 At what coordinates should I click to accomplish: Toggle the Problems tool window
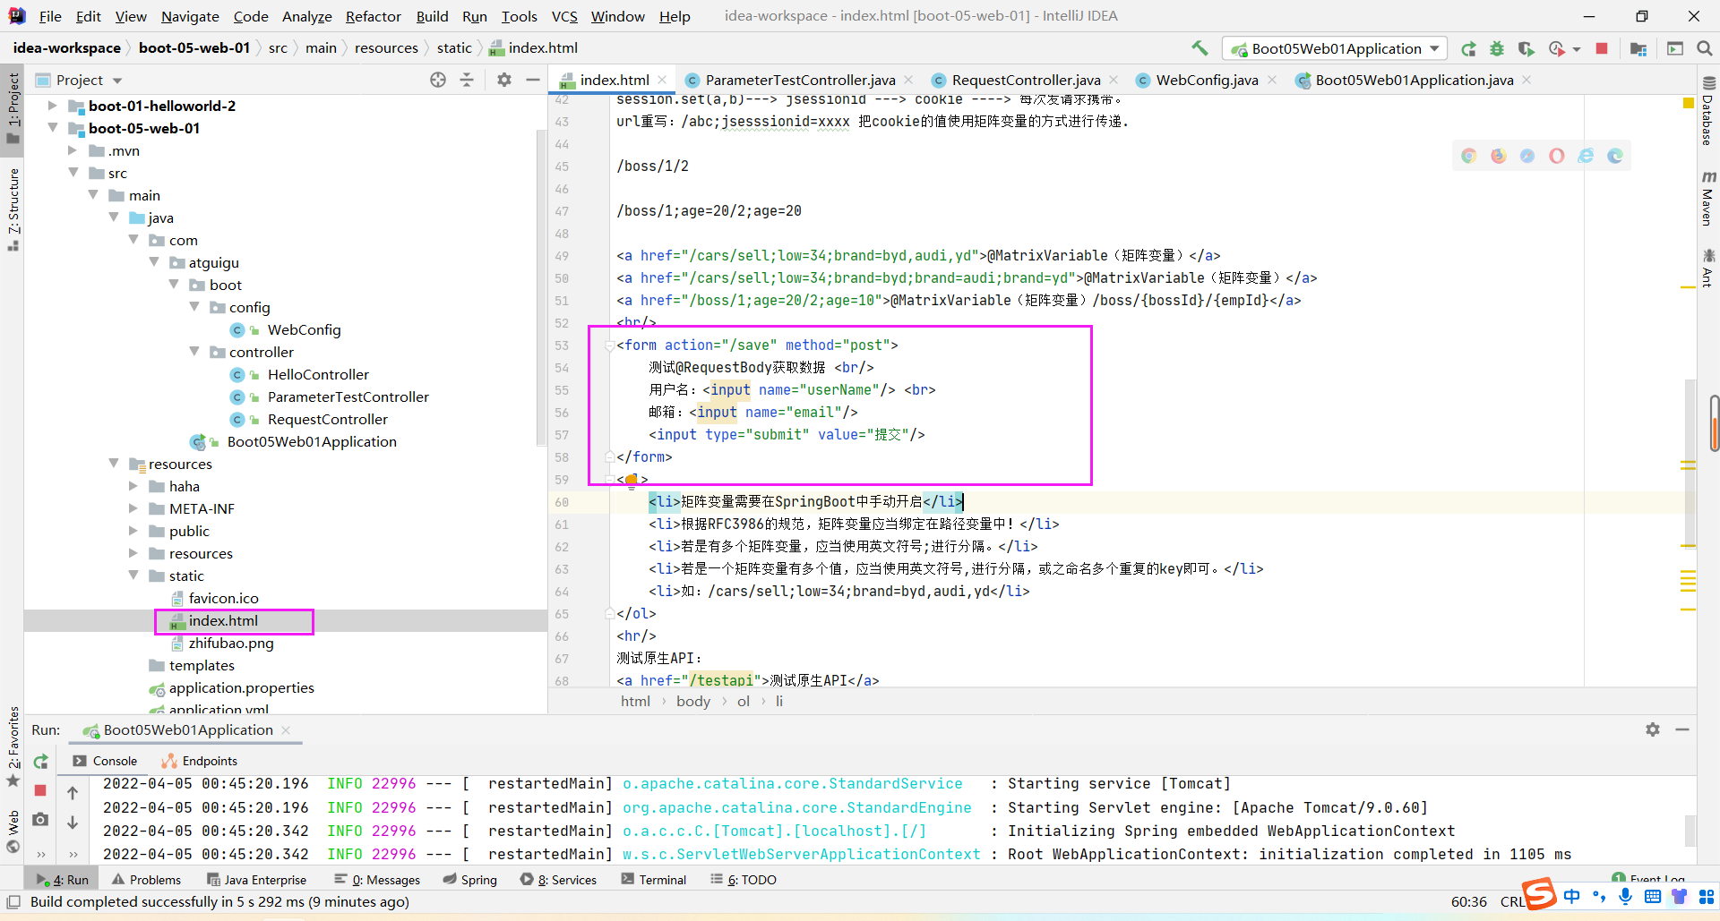(x=147, y=880)
